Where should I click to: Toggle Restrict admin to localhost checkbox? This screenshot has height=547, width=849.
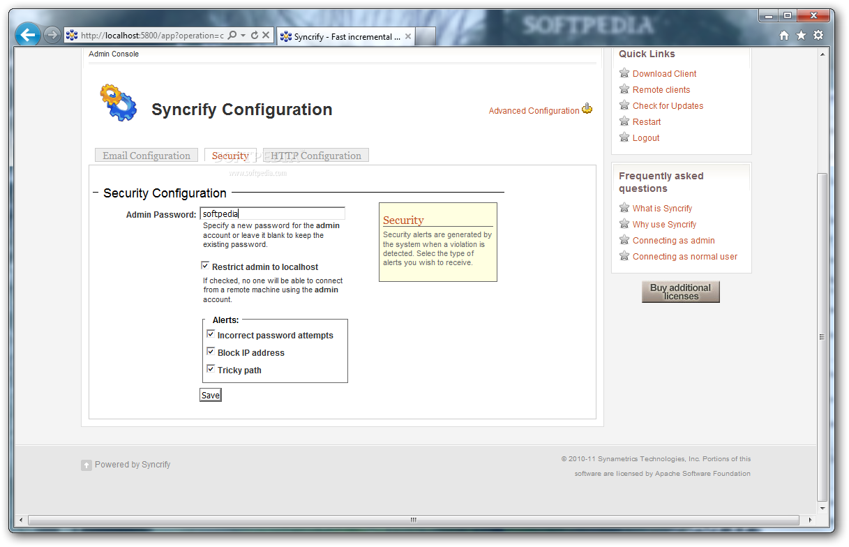(x=205, y=266)
